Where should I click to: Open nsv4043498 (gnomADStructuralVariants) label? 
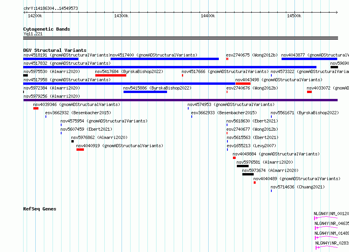click(279, 80)
